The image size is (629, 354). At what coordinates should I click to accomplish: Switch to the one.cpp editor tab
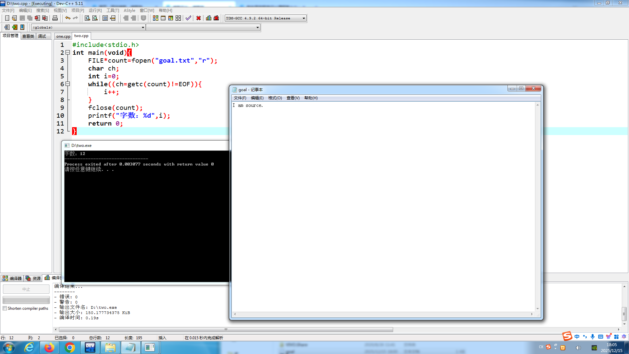tap(63, 36)
